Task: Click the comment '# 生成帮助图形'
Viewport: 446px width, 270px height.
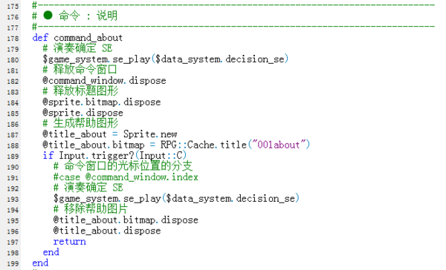Action: pyautogui.click(x=80, y=123)
